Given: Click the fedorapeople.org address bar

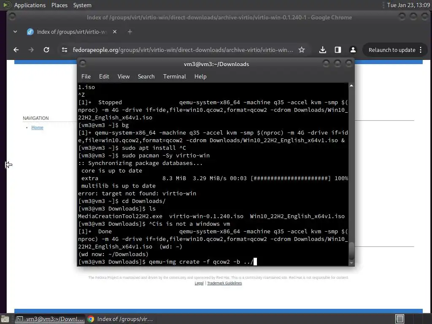Looking at the screenshot, I should click(x=183, y=50).
